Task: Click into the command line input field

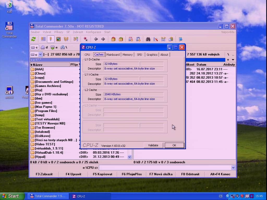Action: (x=165, y=168)
